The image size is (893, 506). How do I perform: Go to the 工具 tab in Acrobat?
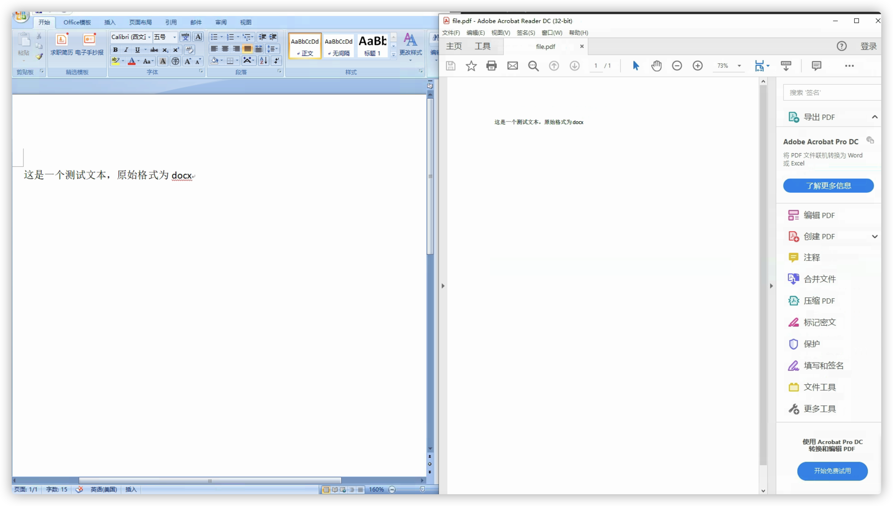pos(482,46)
